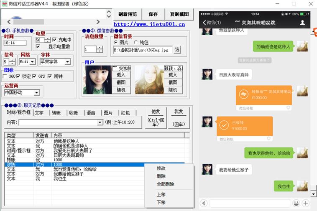Click the WeChat back arrow in preview
This screenshot has height=211, width=317.
tap(204, 23)
